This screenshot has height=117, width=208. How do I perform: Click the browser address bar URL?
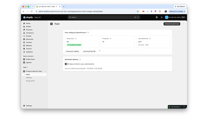point(71,11)
